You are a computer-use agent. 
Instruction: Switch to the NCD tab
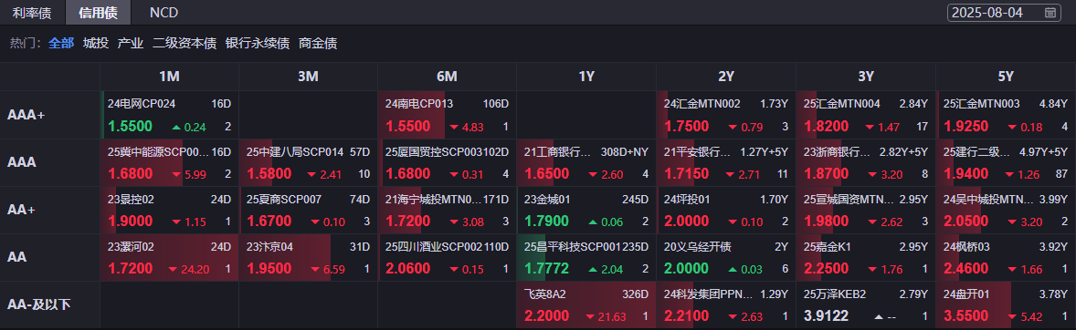tap(164, 13)
